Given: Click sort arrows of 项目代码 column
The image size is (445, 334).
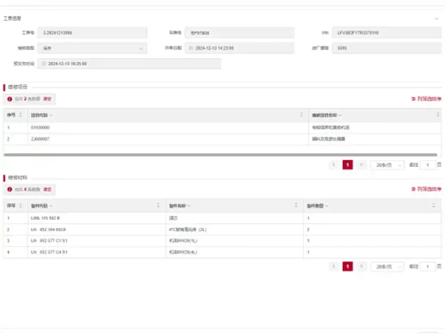Looking at the screenshot, I should [x=301, y=115].
